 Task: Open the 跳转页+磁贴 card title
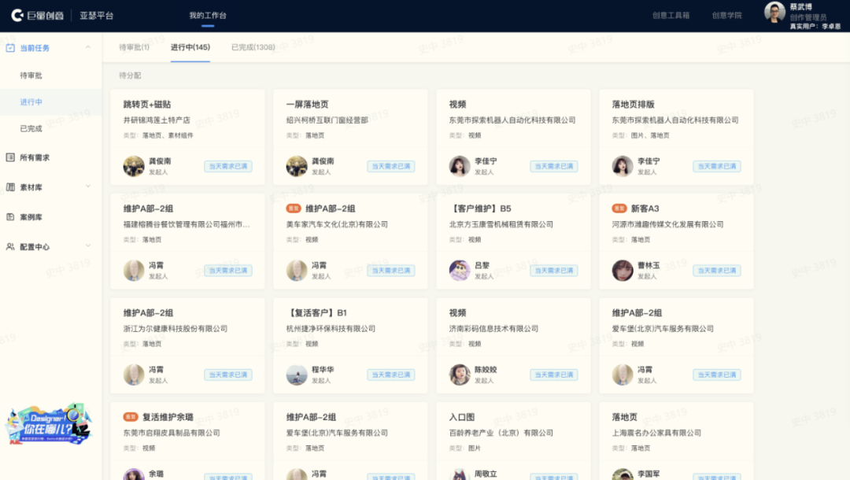click(x=147, y=104)
